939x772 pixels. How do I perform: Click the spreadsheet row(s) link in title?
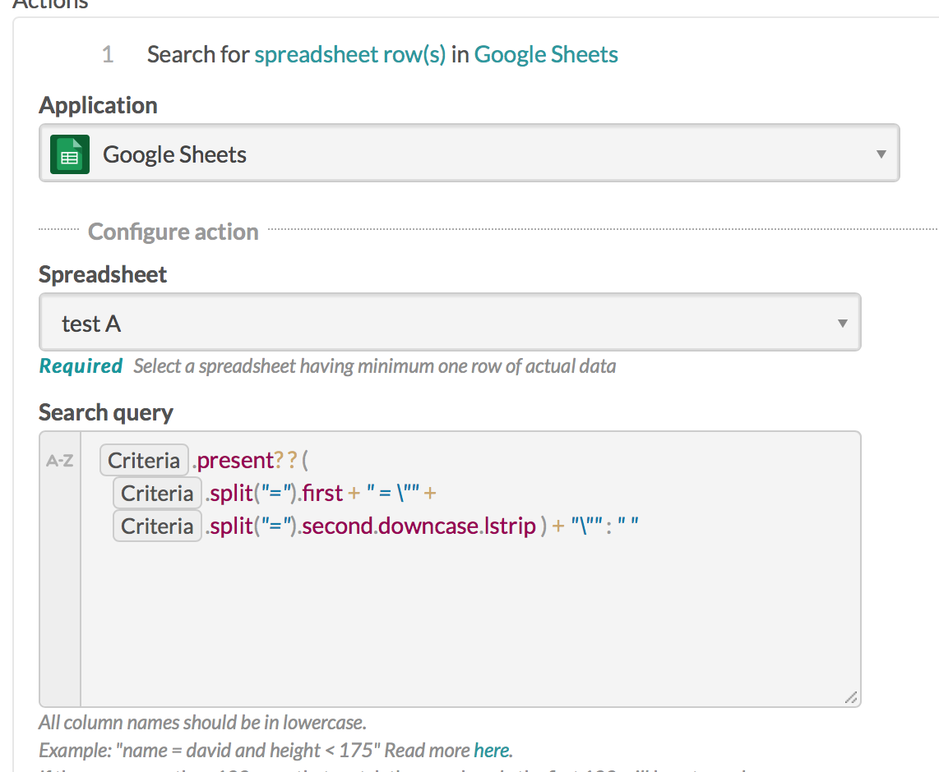click(349, 54)
